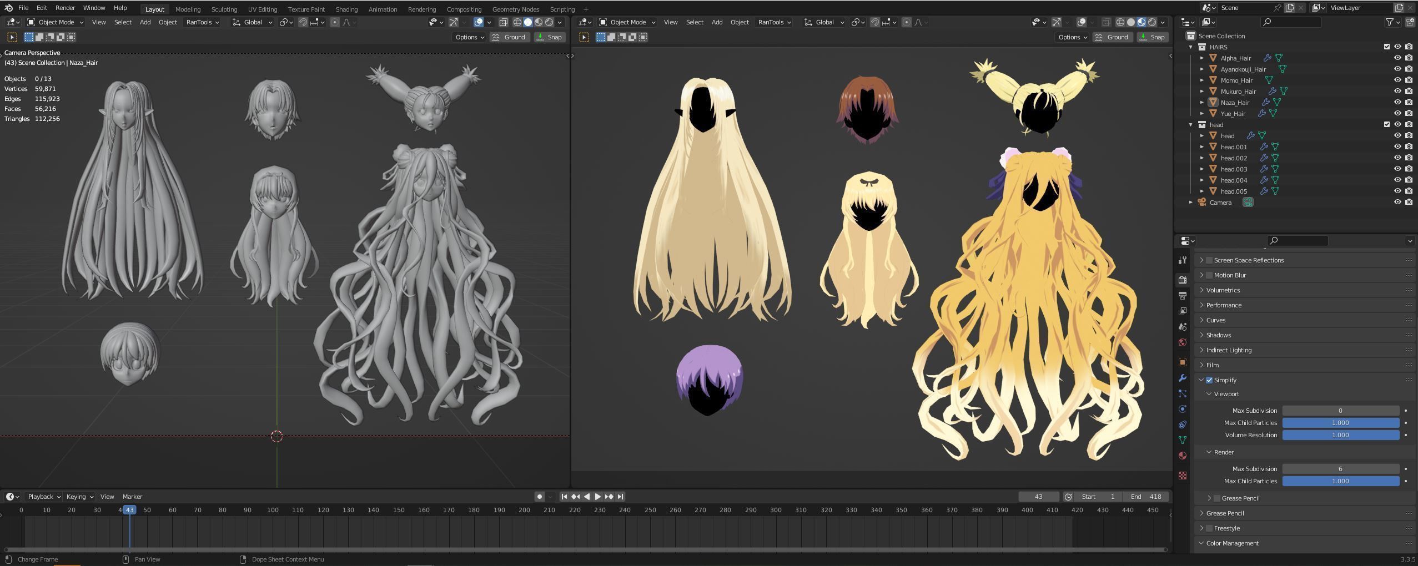Open the Keying dropdown
This screenshot has height=566, width=1418.
coord(79,497)
